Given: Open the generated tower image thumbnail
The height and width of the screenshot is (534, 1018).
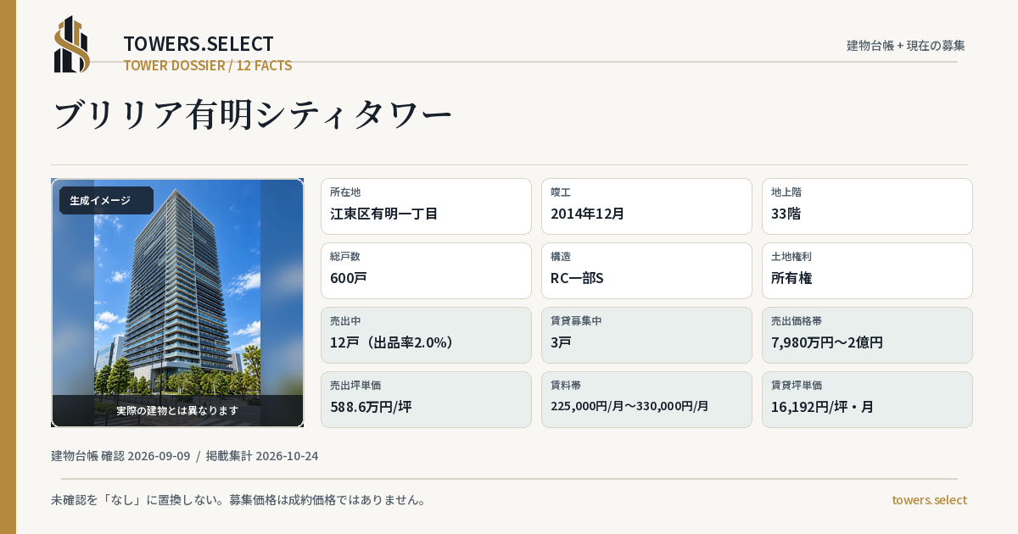Looking at the screenshot, I should point(177,303).
